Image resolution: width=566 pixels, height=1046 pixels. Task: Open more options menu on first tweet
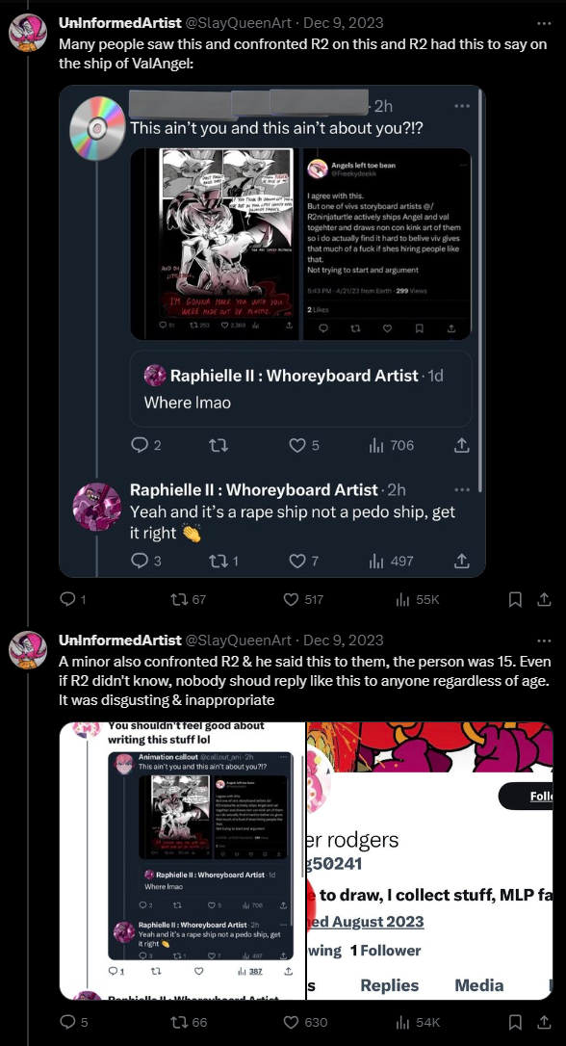pyautogui.click(x=544, y=23)
